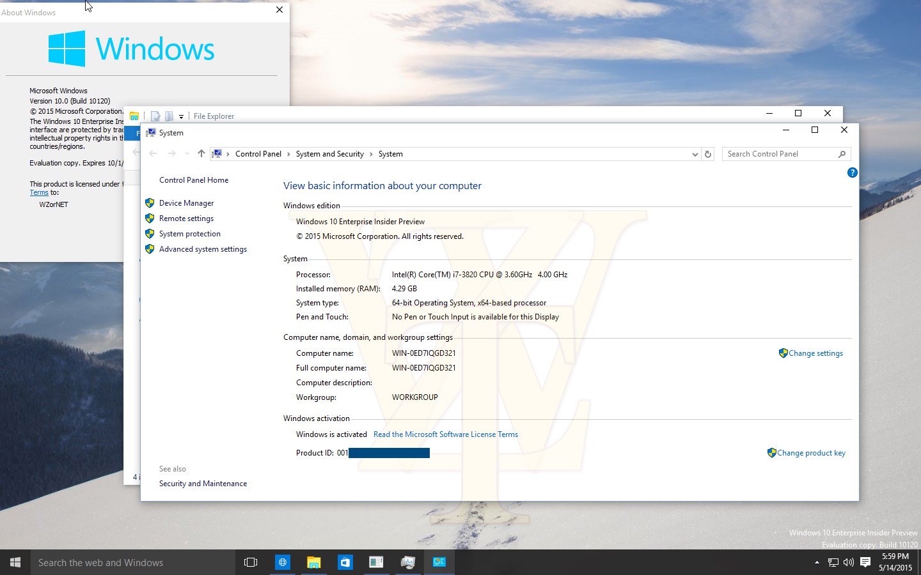Viewport: 921px width, 575px height.
Task: Select Control Panel in the breadcrumb
Action: (258, 154)
